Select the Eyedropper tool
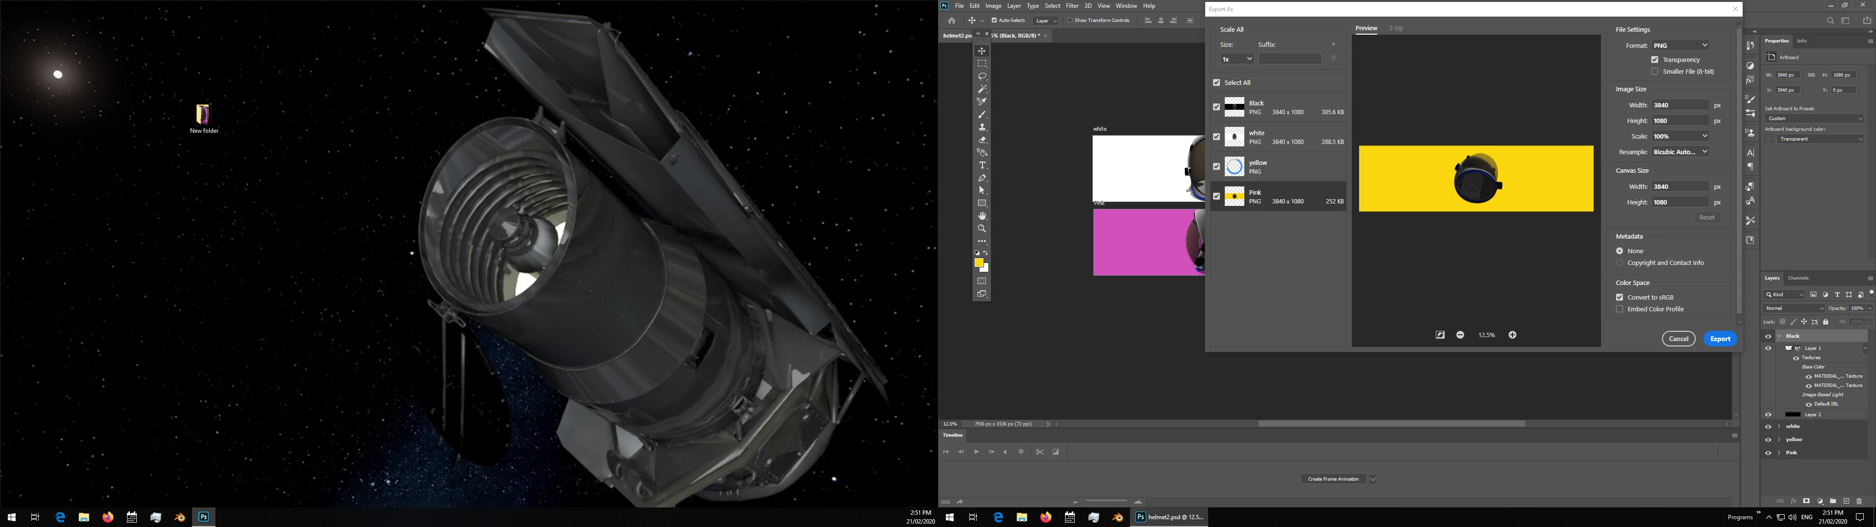Screen dimensions: 1876x527 [x=981, y=102]
